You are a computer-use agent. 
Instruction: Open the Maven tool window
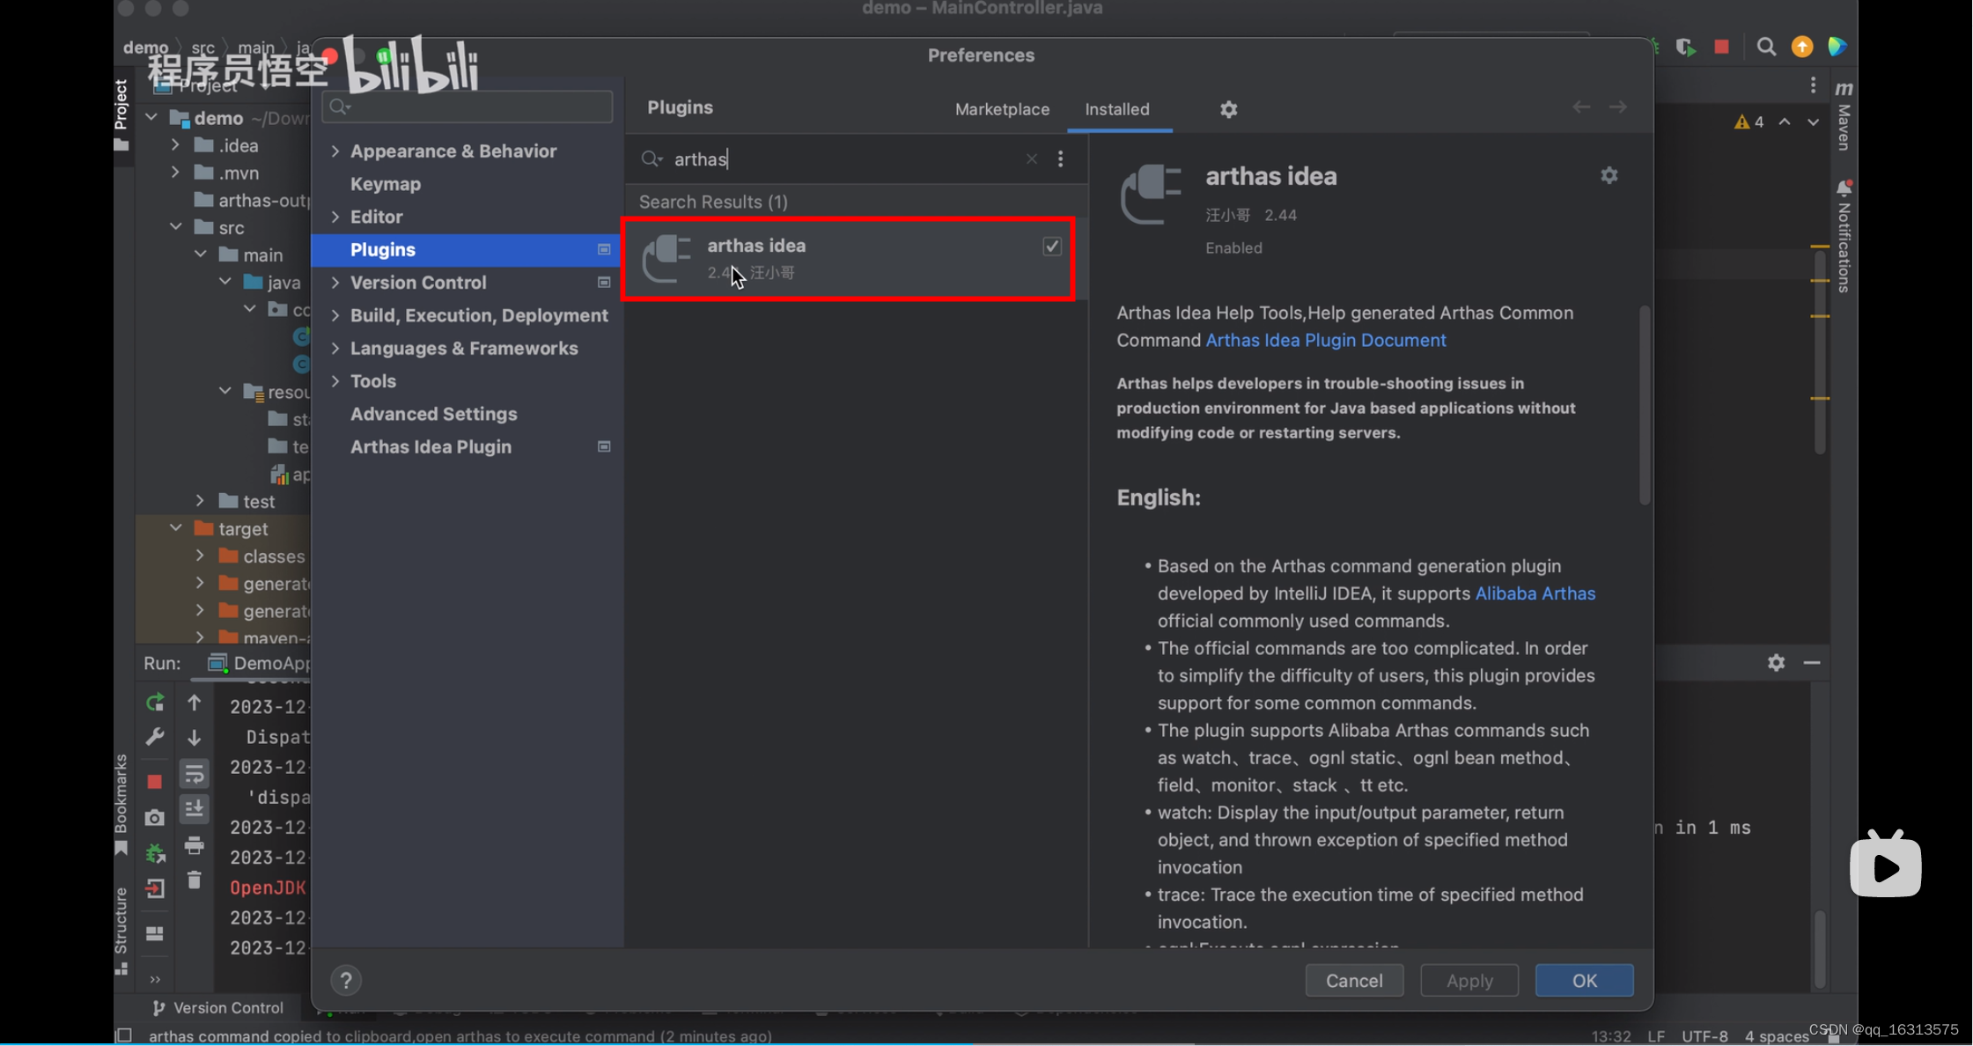[1844, 114]
